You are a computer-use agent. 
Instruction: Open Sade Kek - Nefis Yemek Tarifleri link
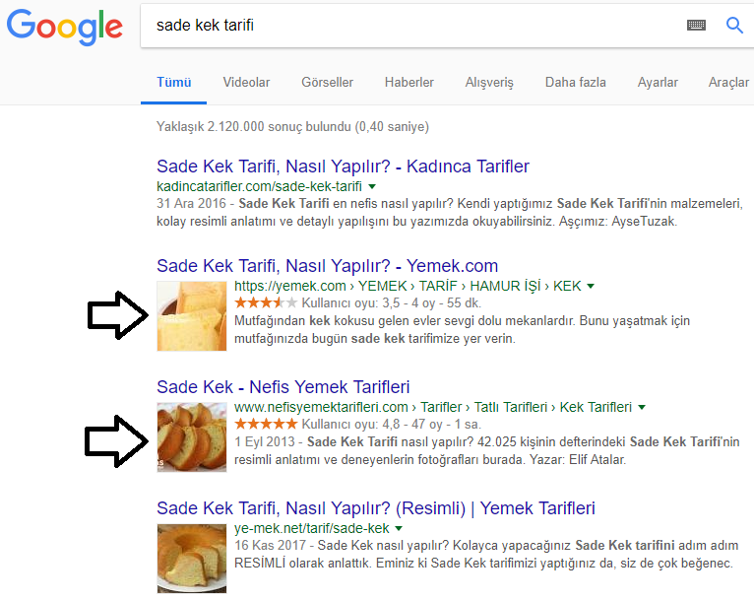283,387
